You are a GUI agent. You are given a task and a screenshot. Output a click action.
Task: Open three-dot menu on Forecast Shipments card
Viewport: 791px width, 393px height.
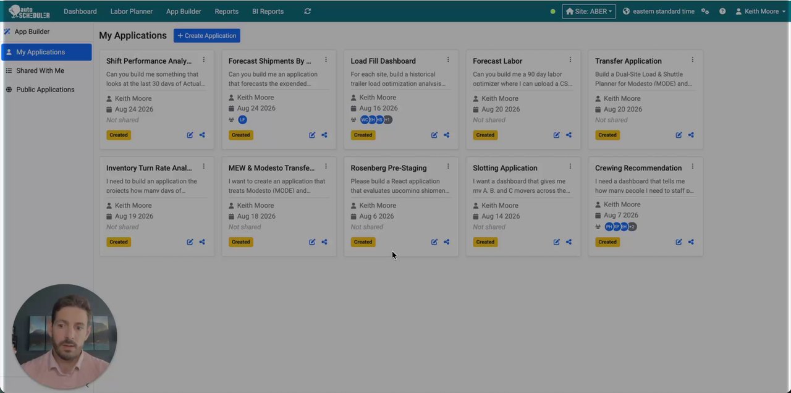point(326,60)
